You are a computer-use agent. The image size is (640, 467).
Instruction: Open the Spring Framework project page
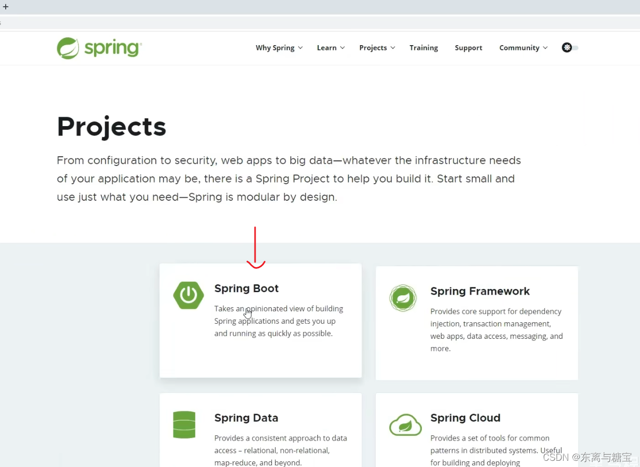480,291
